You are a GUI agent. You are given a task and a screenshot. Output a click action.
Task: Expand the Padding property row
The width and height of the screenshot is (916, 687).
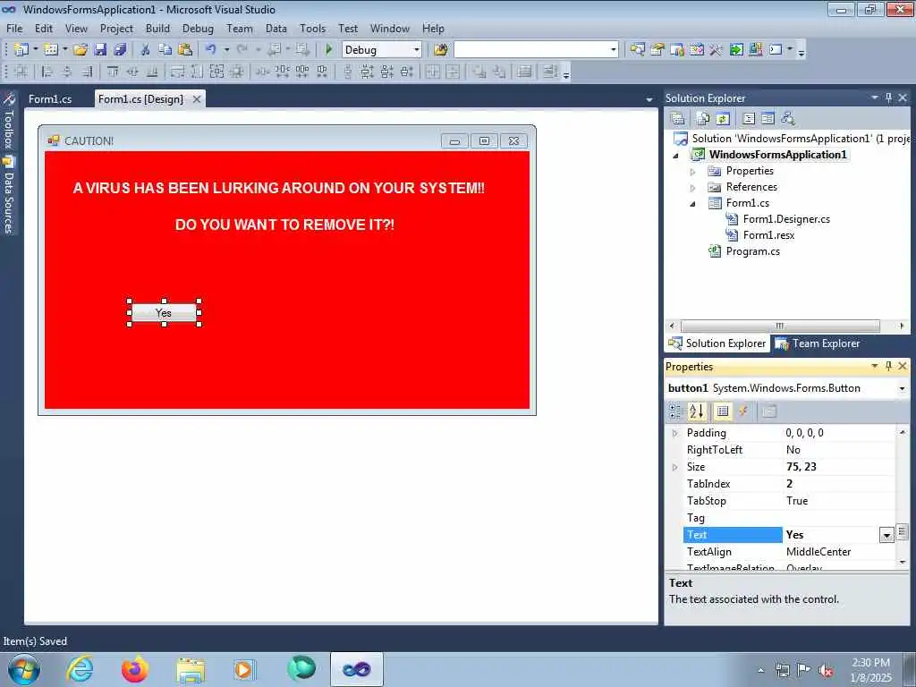[675, 433]
